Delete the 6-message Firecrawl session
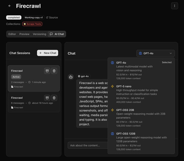184x161 pixels. (x=54, y=98)
